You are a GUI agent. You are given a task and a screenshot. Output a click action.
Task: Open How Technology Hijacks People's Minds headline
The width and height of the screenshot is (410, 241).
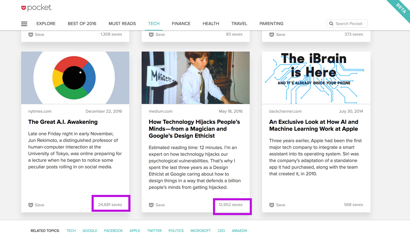click(194, 129)
